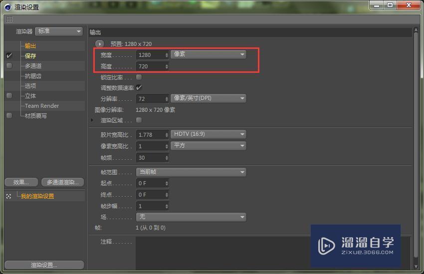
Task: Expand the 渲染区域 disclosure triangle
Action: pos(92,120)
